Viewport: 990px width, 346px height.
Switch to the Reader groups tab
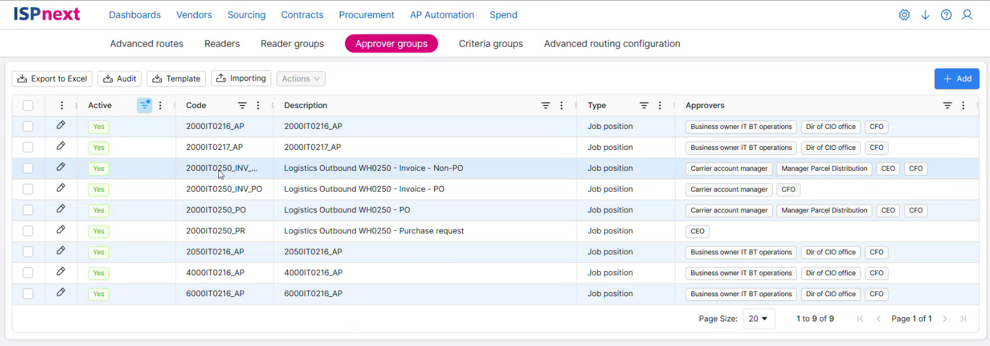pos(292,44)
